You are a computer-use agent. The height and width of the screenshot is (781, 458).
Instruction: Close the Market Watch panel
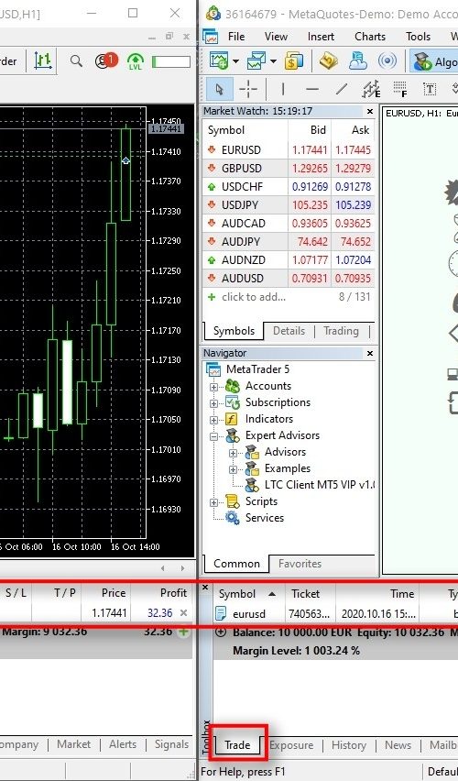tap(369, 111)
